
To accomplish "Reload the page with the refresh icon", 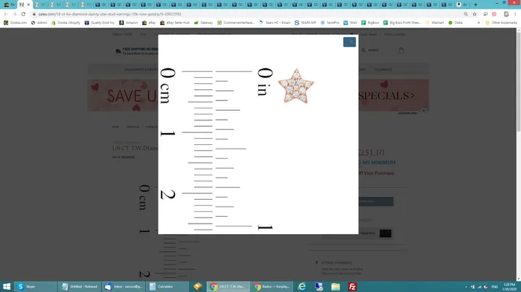I will click(23, 14).
